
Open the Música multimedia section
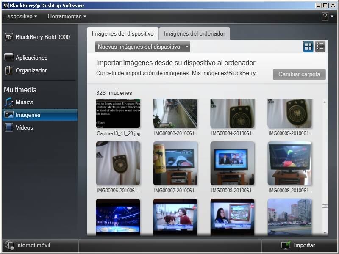[x=24, y=102]
